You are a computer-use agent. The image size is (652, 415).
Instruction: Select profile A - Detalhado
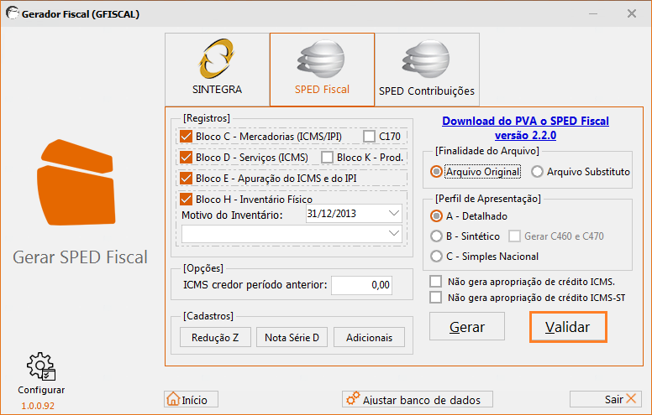(436, 215)
